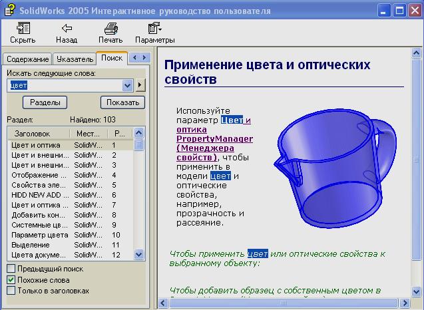This screenshot has height=310, width=424.
Task: Expand the Чтобы применить цвет green topic
Action: (277, 258)
